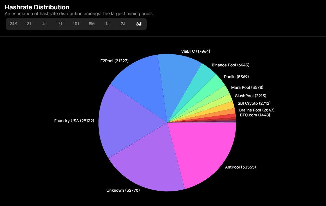This screenshot has height=206, width=326.
Task: Click the pink AntPool pie slice
Action: pyautogui.click(x=204, y=151)
